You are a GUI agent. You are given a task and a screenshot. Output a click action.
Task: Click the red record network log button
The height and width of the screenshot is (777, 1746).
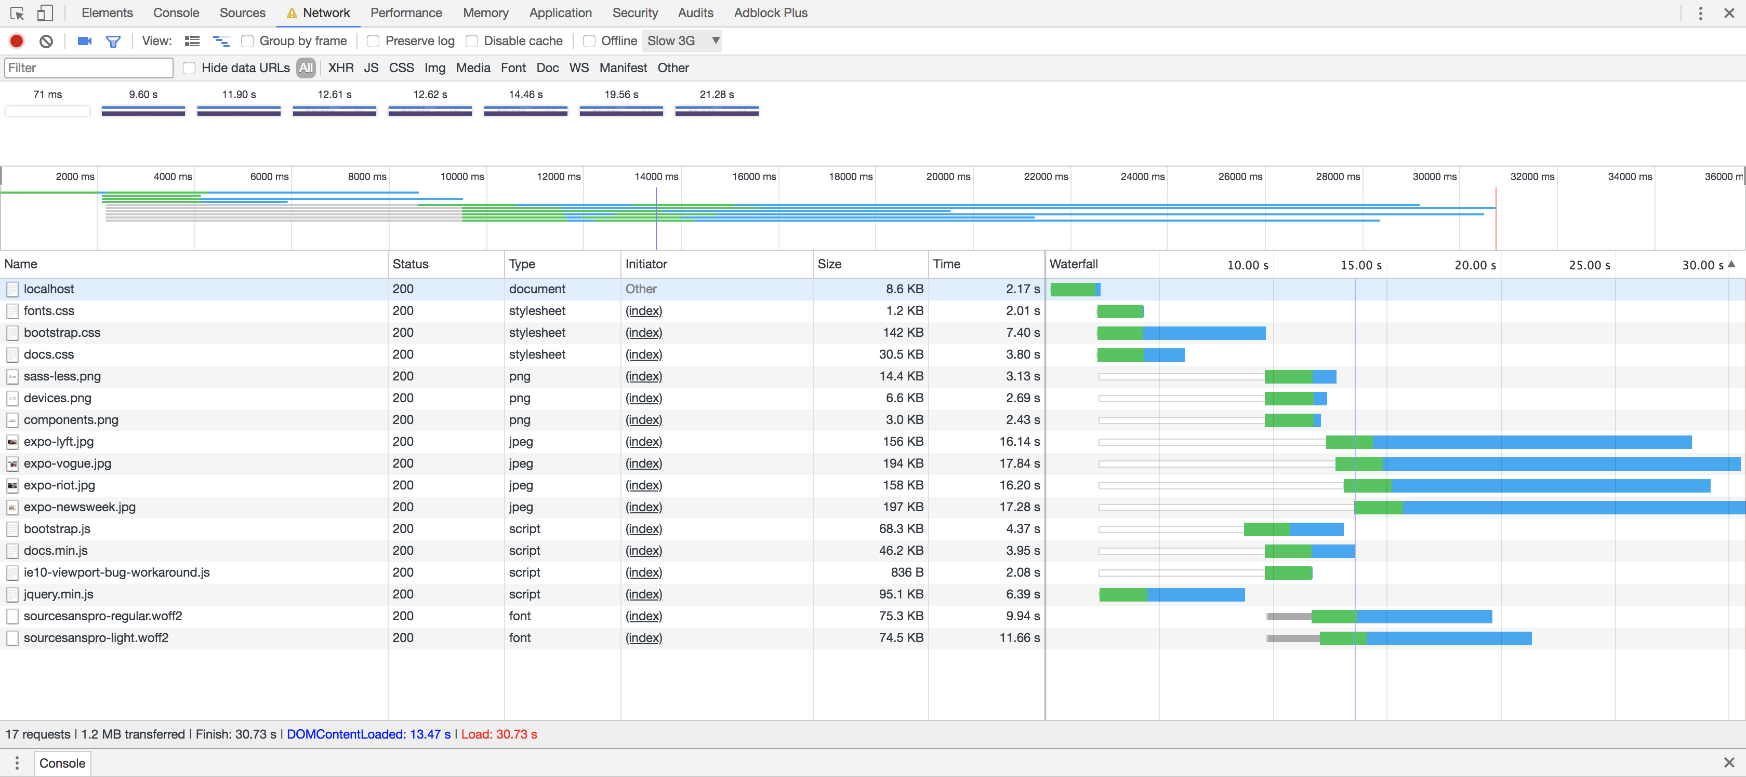[x=17, y=42]
